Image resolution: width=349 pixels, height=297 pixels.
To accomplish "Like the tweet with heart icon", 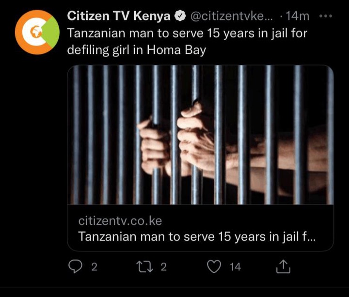I will (214, 266).
